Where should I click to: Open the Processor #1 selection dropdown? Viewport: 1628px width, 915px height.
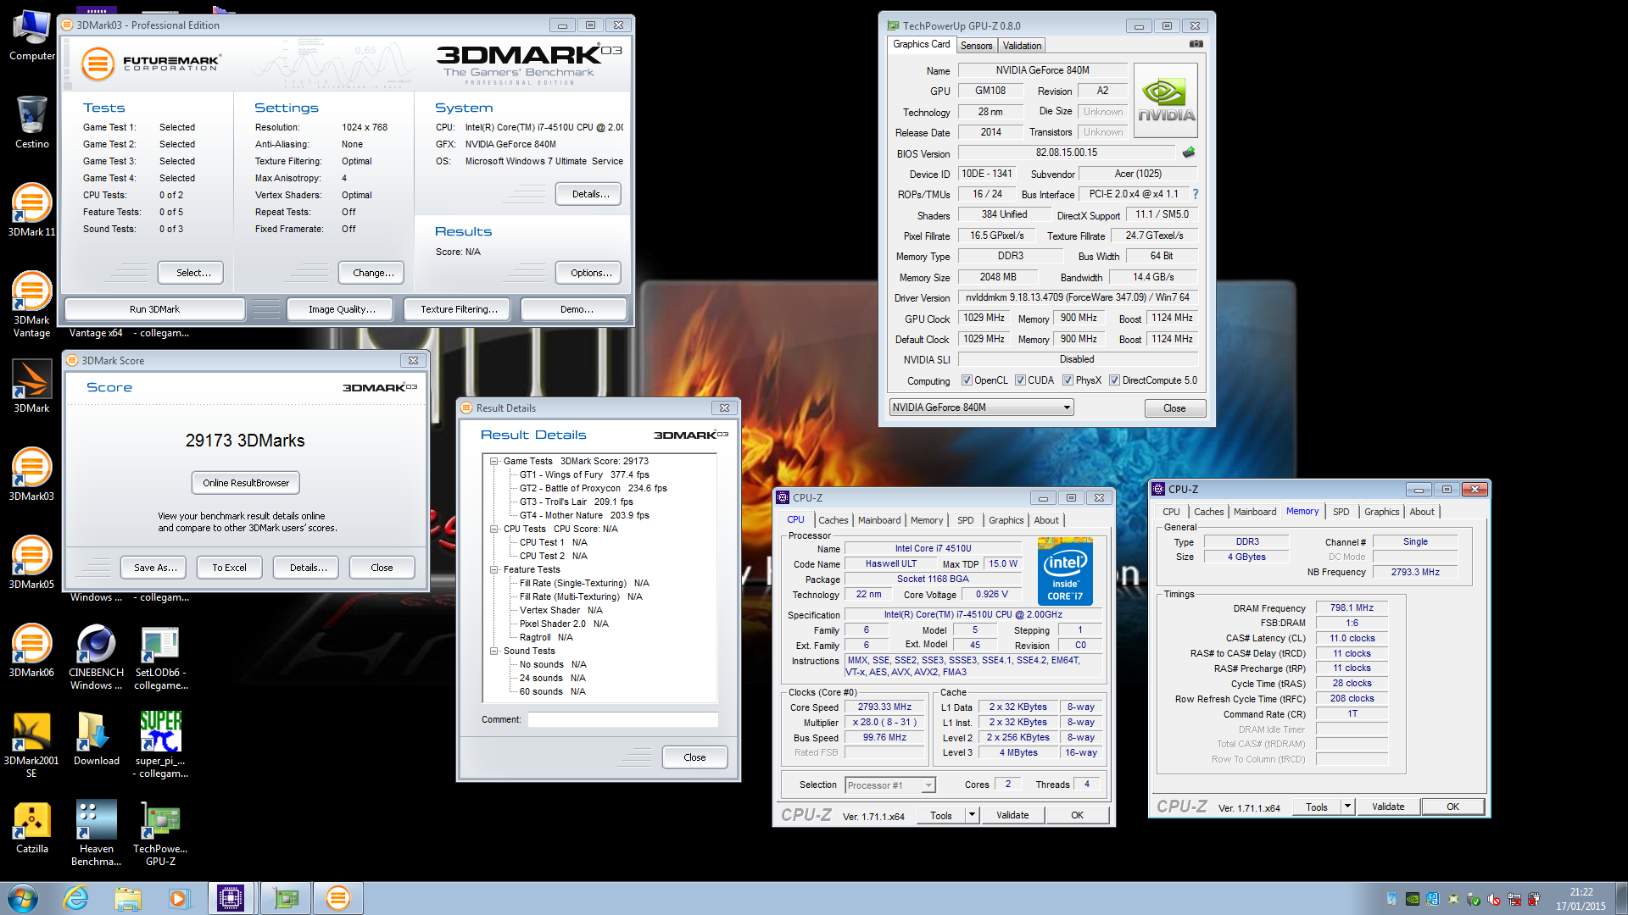click(890, 785)
